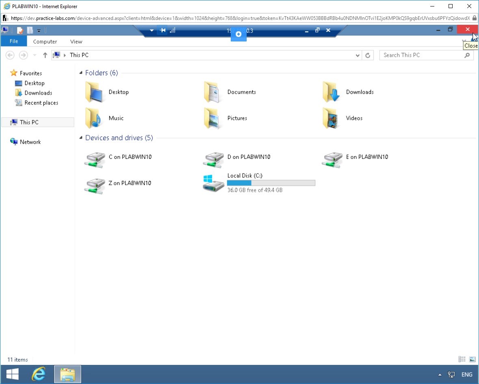Show hidden tray icons arrow
The height and width of the screenshot is (384, 479).
click(440, 375)
